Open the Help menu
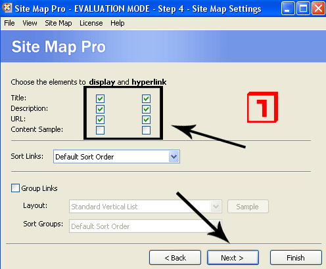Viewport: 326px width, 269px height. point(118,23)
